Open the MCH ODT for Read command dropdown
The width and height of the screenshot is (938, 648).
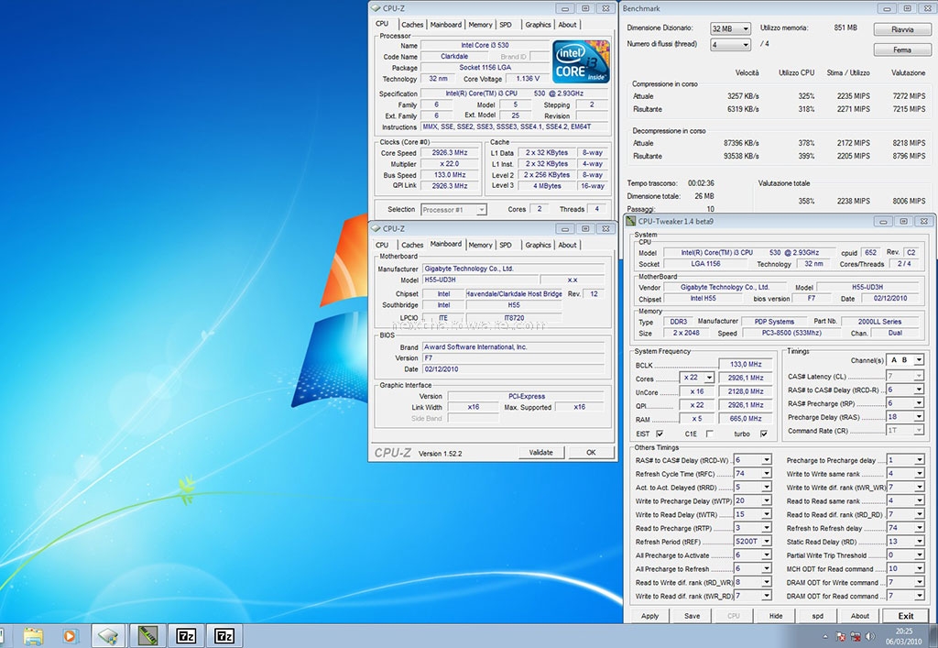(x=905, y=568)
